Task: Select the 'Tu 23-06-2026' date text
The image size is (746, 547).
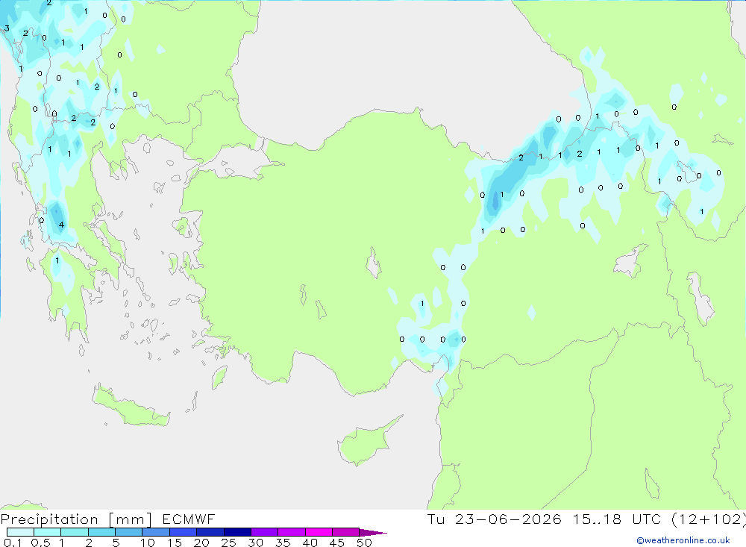Action: pos(495,519)
